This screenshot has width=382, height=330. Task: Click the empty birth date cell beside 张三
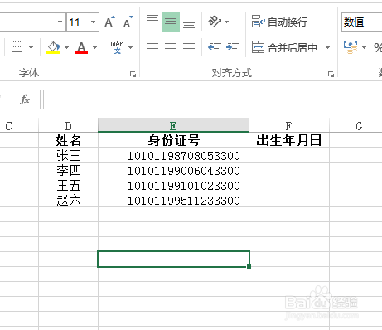(289, 155)
